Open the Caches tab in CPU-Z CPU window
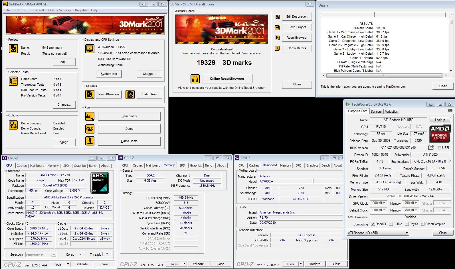 tap(22, 166)
